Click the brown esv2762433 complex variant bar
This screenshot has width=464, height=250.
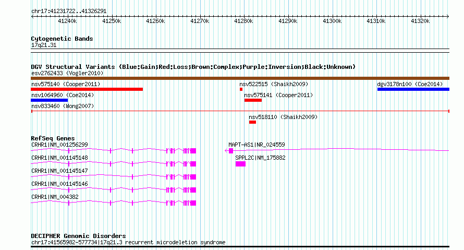[240, 78]
